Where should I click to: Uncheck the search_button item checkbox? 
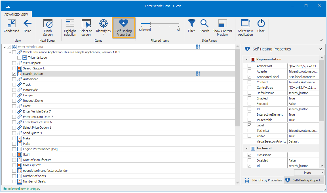(x=14, y=74)
